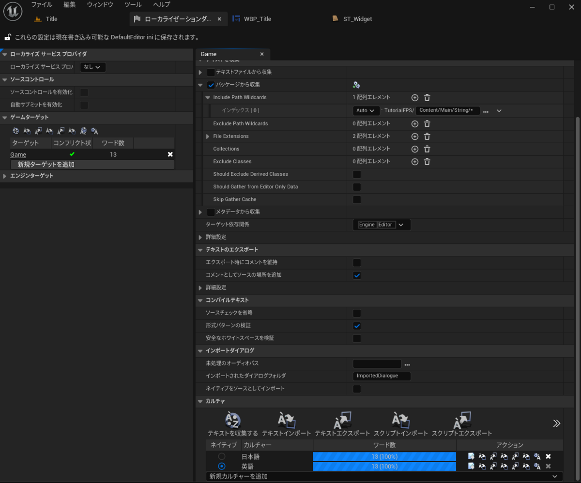The width and height of the screenshot is (581, 483).
Task: Click 新規ターゲットを追加 button
Action: click(x=92, y=165)
